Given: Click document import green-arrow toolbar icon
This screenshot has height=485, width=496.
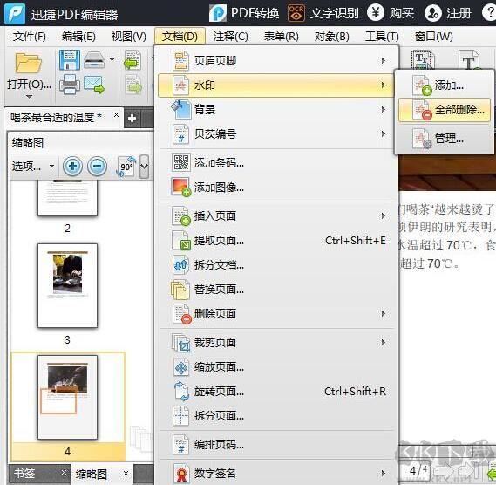Looking at the screenshot, I should pos(132,60).
